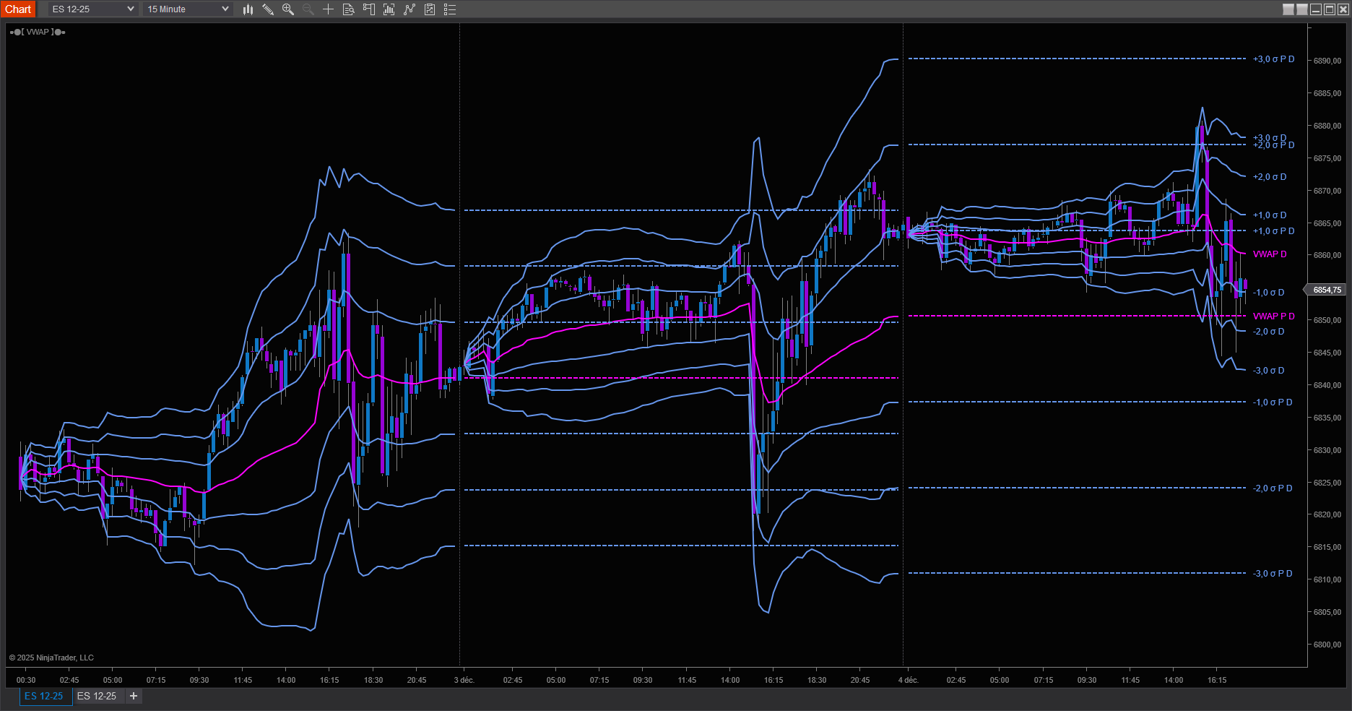The height and width of the screenshot is (711, 1352).
Task: Click the orange Chart title label
Action: (x=18, y=9)
